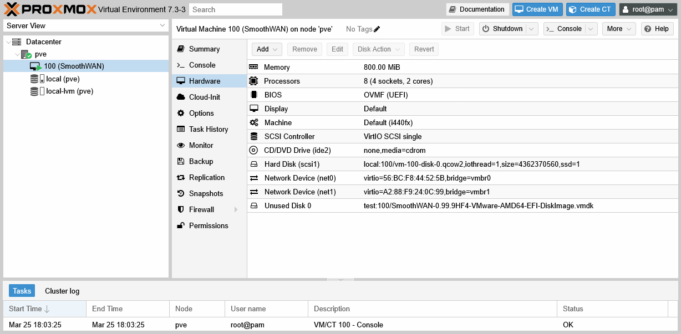Select the Tasks tab
681x334 pixels.
[22, 290]
